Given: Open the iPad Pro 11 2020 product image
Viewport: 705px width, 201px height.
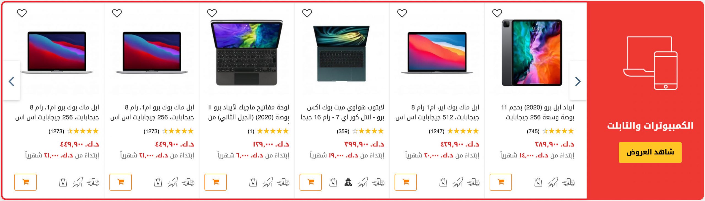Looking at the screenshot, I should 532,53.
